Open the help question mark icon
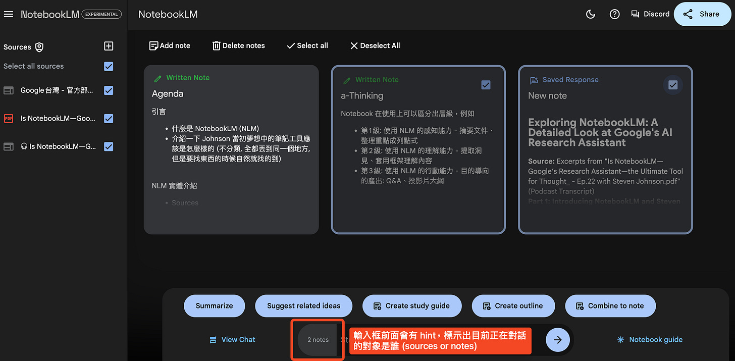Screen dimensions: 735x361 614,14
